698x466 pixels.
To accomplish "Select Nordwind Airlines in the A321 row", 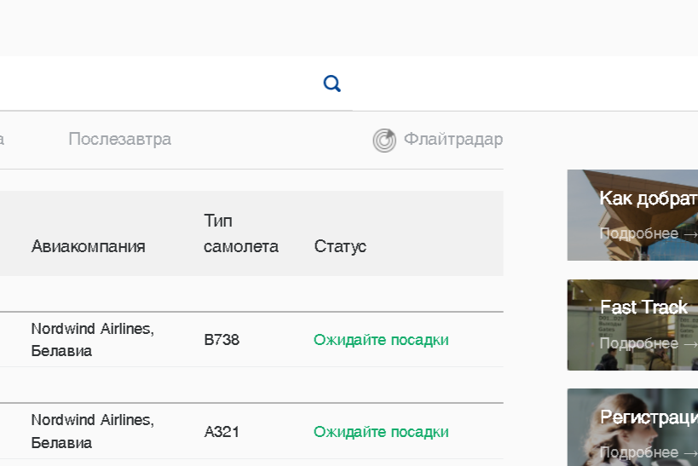I will 92,420.
